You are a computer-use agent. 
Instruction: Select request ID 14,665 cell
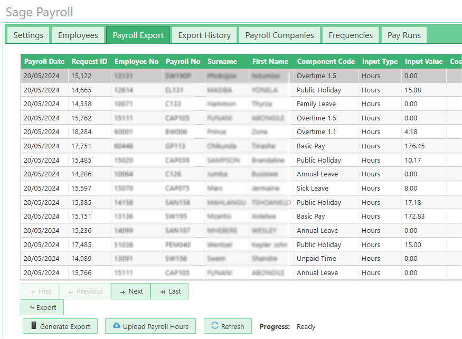coord(90,90)
